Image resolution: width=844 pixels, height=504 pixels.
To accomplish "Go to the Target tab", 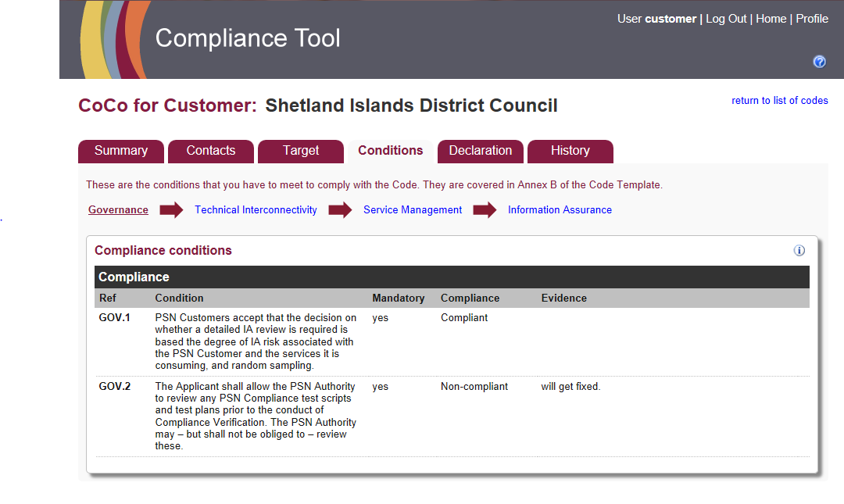I will click(301, 151).
